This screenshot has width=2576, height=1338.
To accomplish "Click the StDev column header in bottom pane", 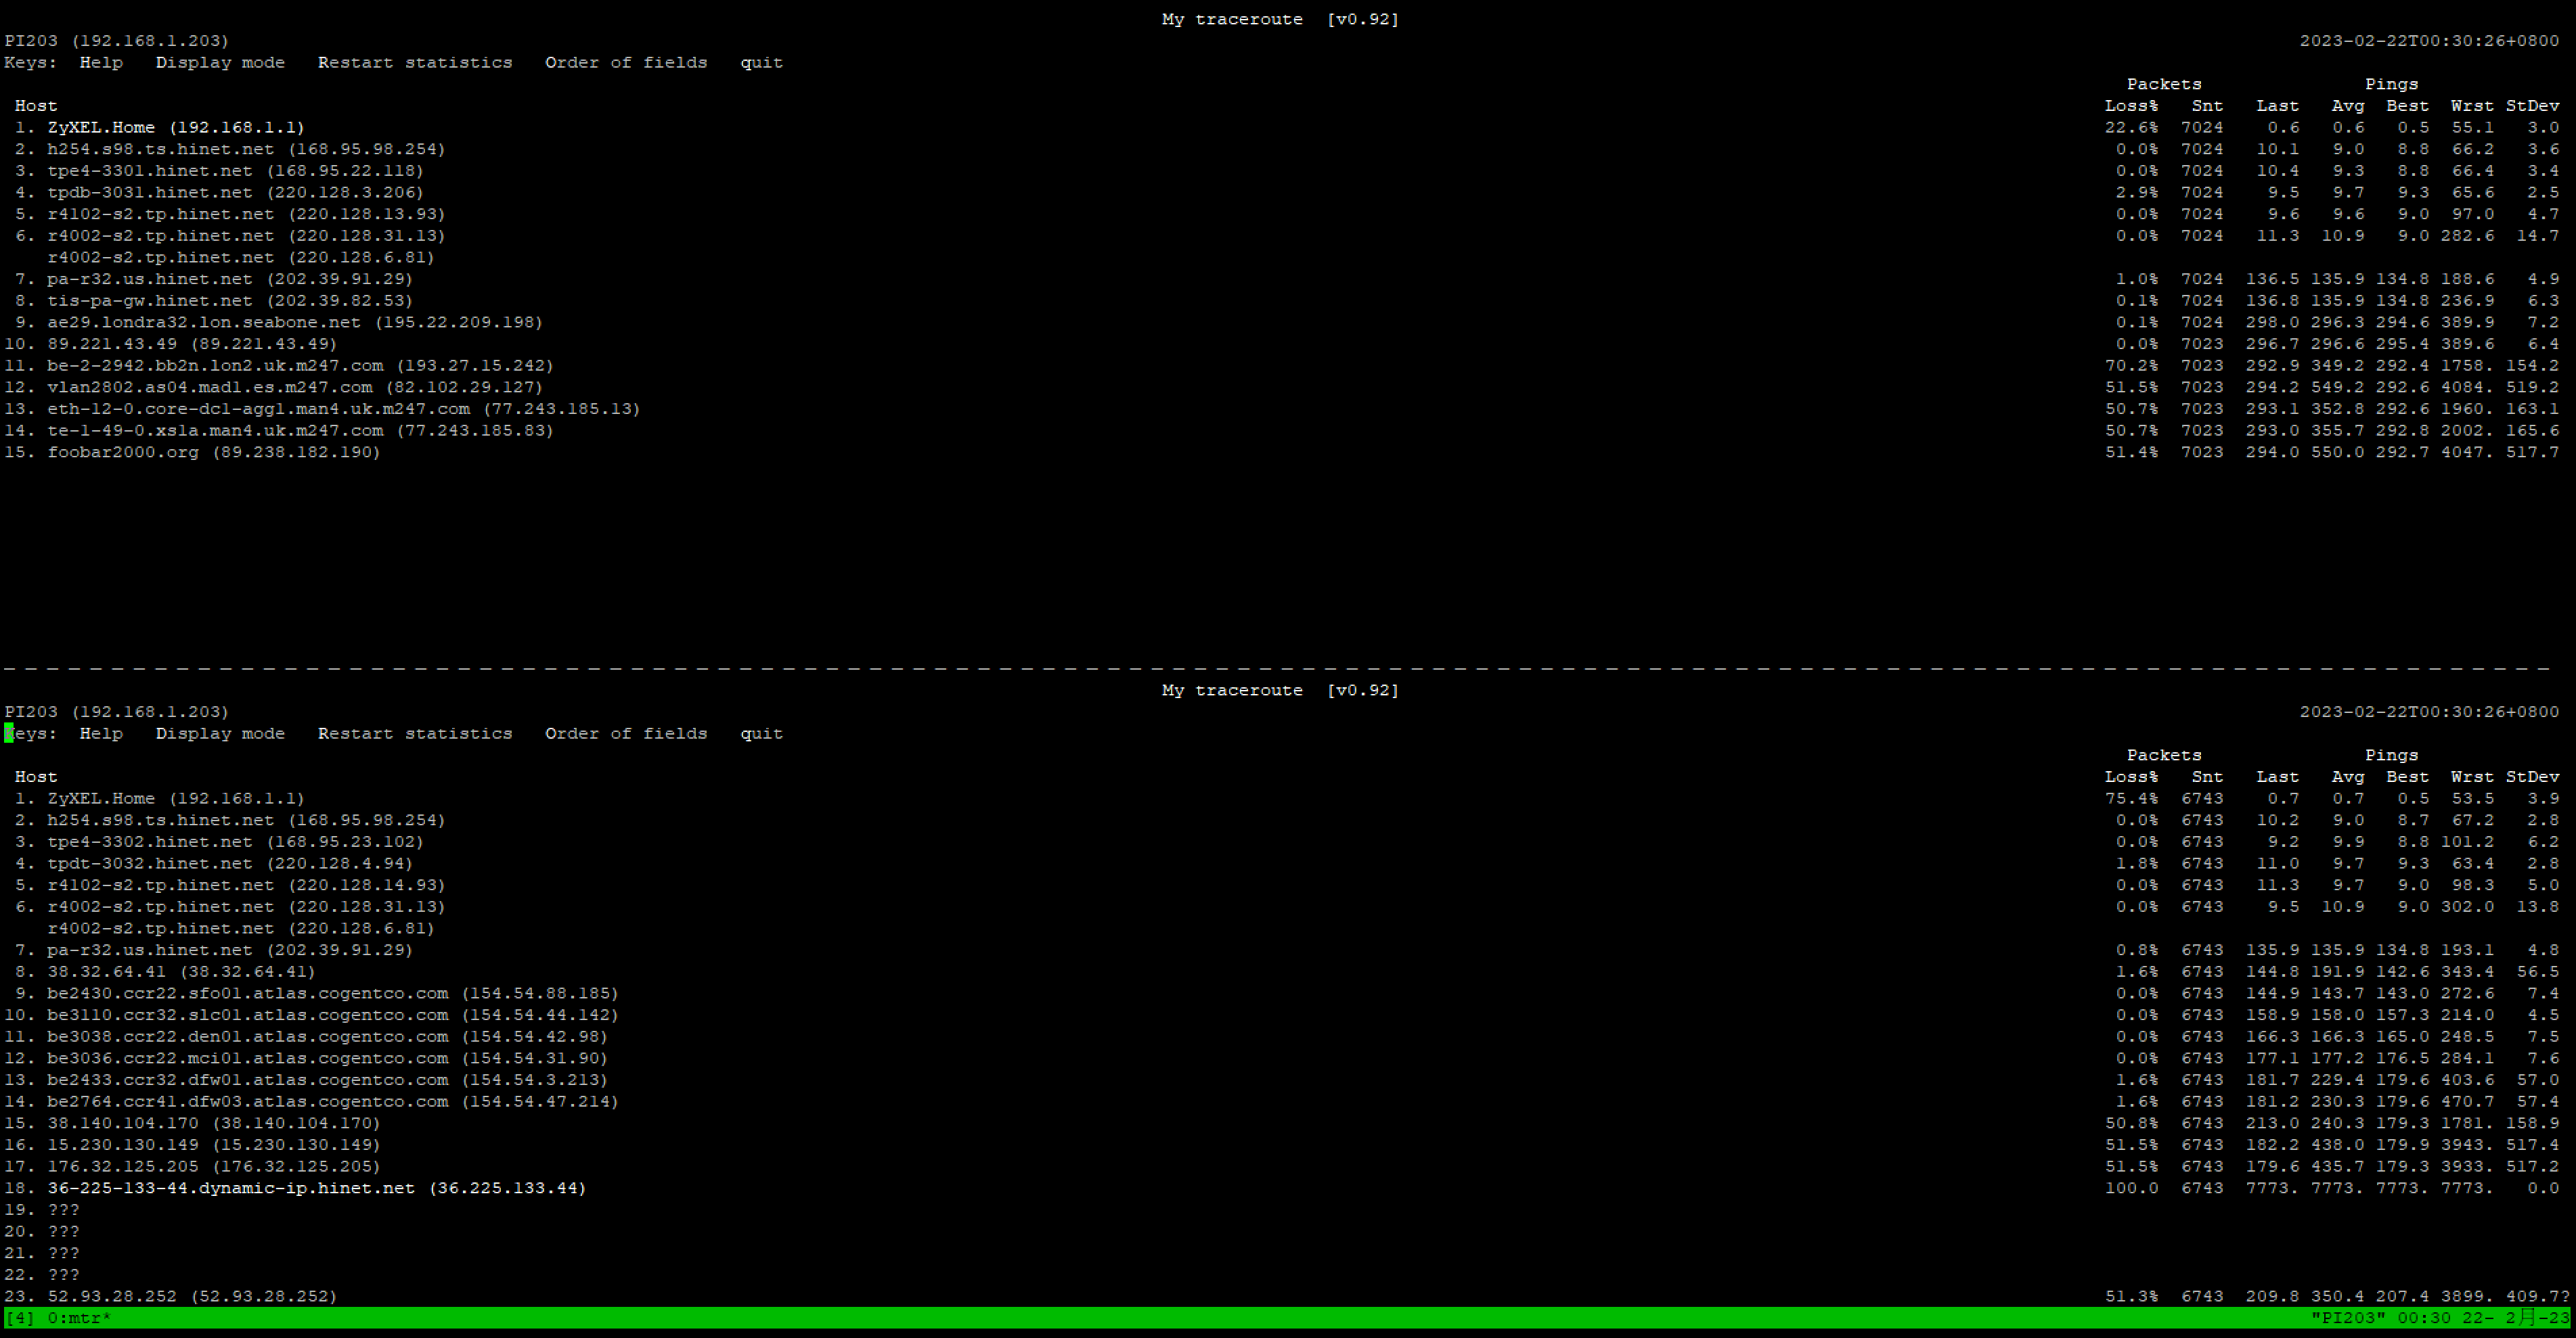I will 2532,777.
